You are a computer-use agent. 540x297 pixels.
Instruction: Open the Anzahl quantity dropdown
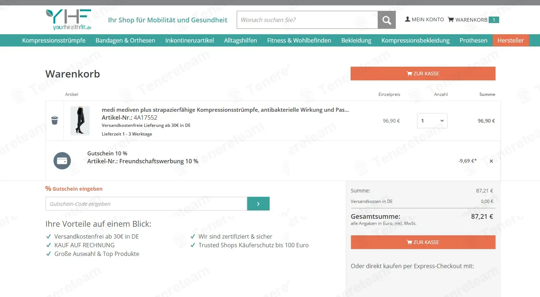coord(432,121)
